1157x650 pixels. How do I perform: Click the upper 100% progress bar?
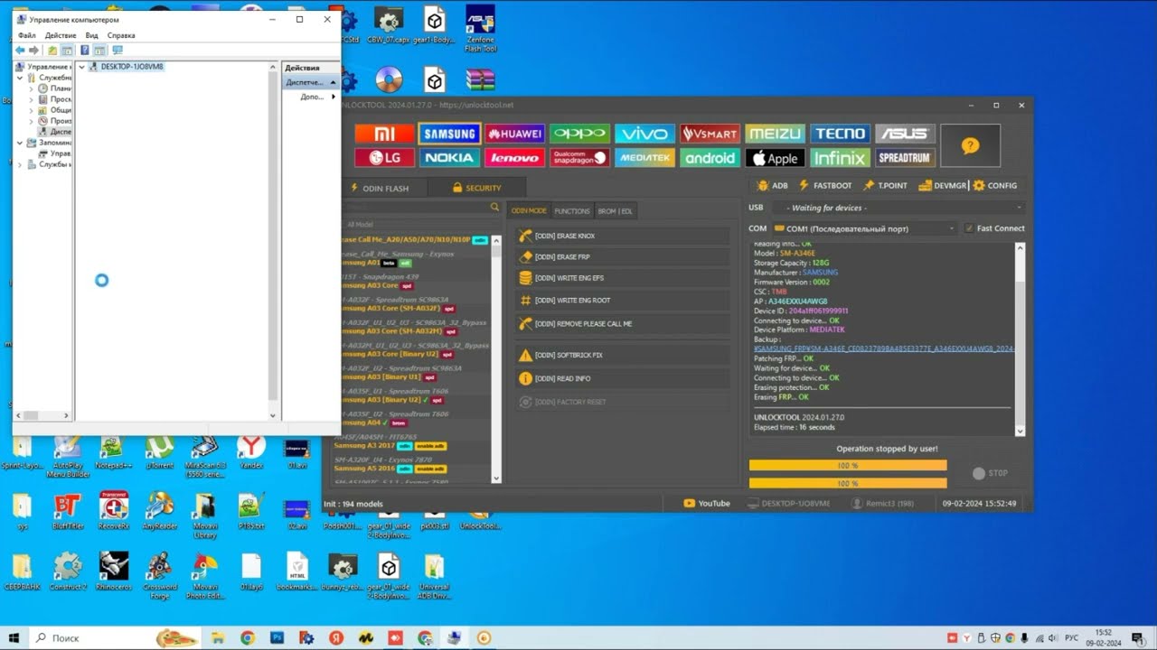(x=848, y=465)
